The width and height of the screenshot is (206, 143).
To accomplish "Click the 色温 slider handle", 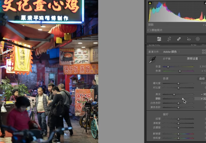I will click(168, 67).
